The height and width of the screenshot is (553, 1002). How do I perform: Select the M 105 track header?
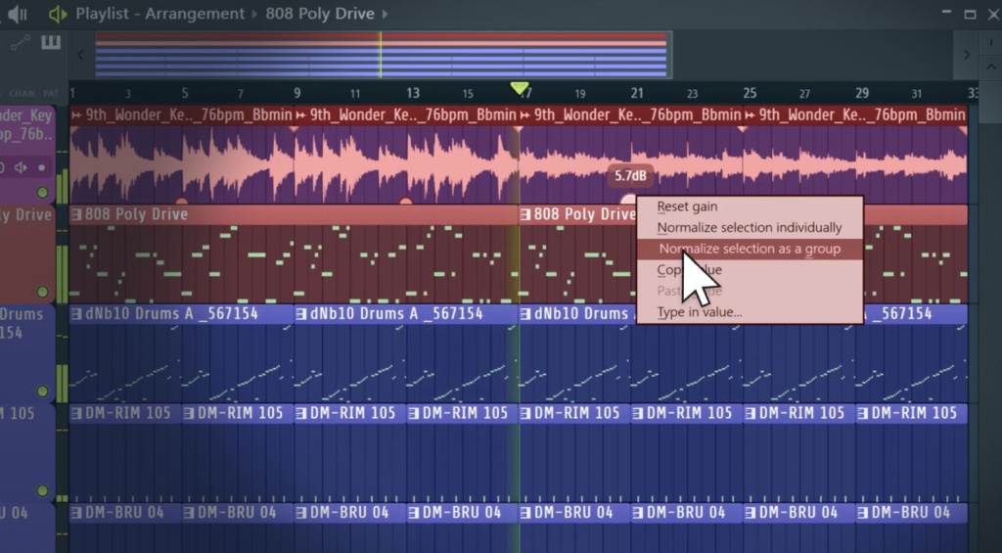[x=28, y=452]
